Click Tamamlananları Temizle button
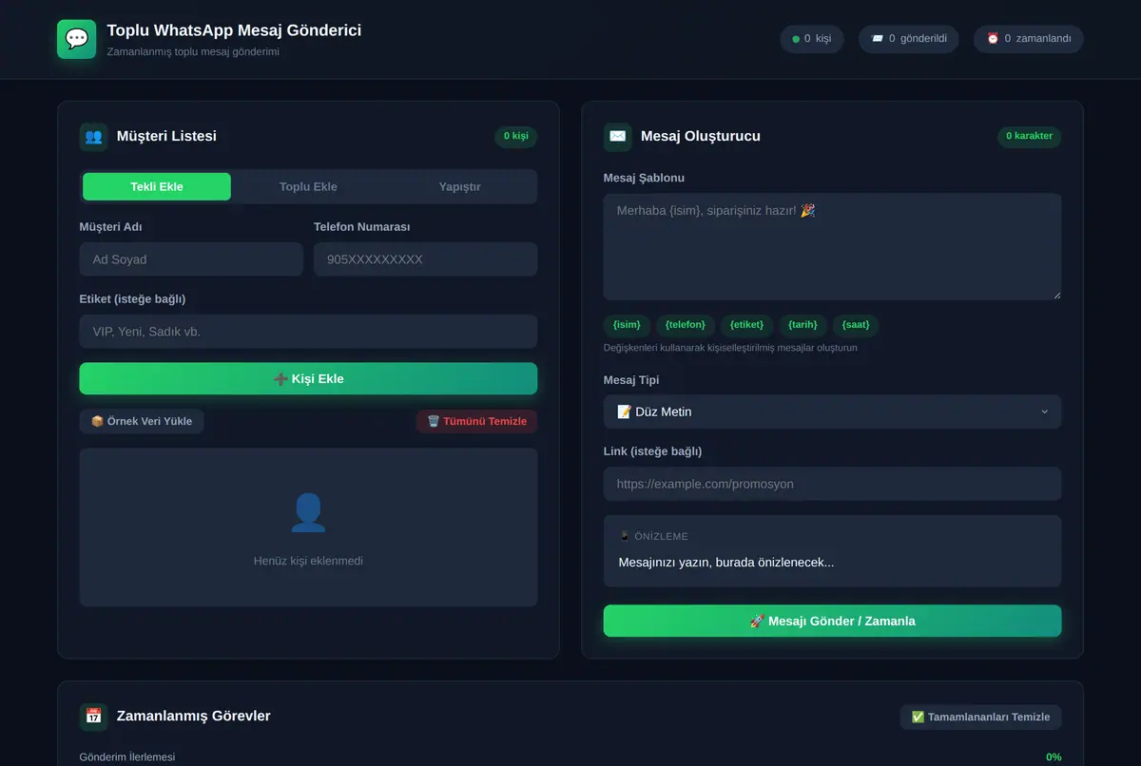The width and height of the screenshot is (1141, 766). [980, 717]
